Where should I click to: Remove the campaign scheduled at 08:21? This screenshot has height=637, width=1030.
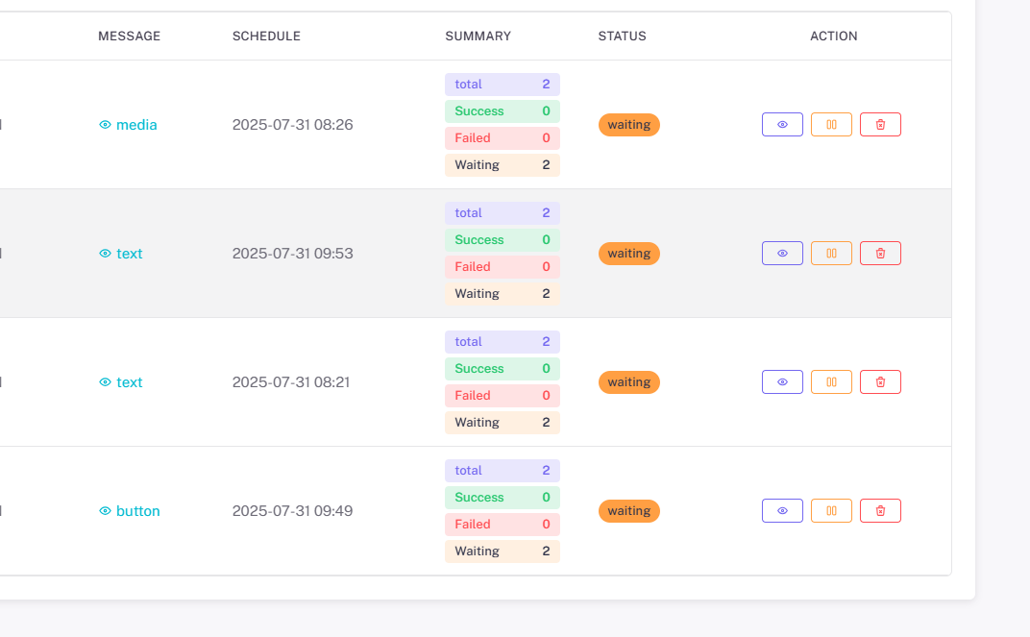click(x=880, y=382)
